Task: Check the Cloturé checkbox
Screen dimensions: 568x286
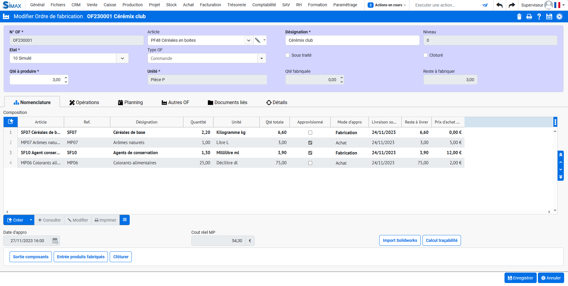Action: click(425, 55)
